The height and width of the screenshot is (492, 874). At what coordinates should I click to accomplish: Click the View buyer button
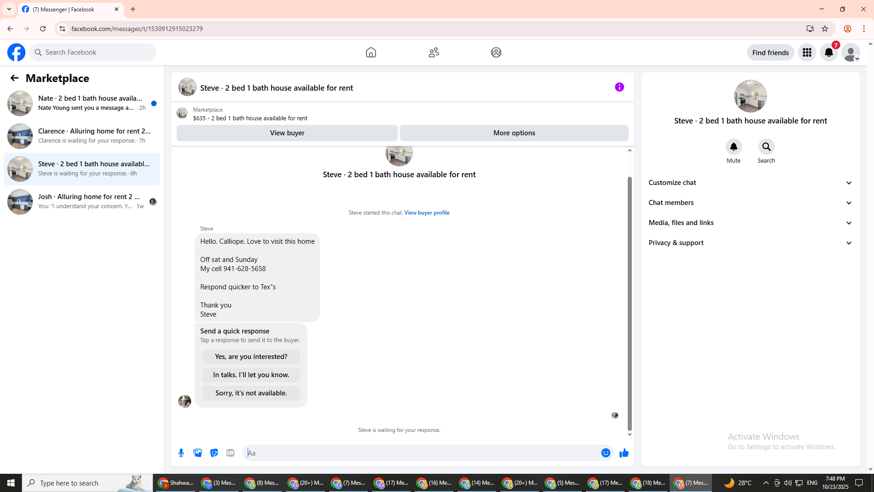287,133
